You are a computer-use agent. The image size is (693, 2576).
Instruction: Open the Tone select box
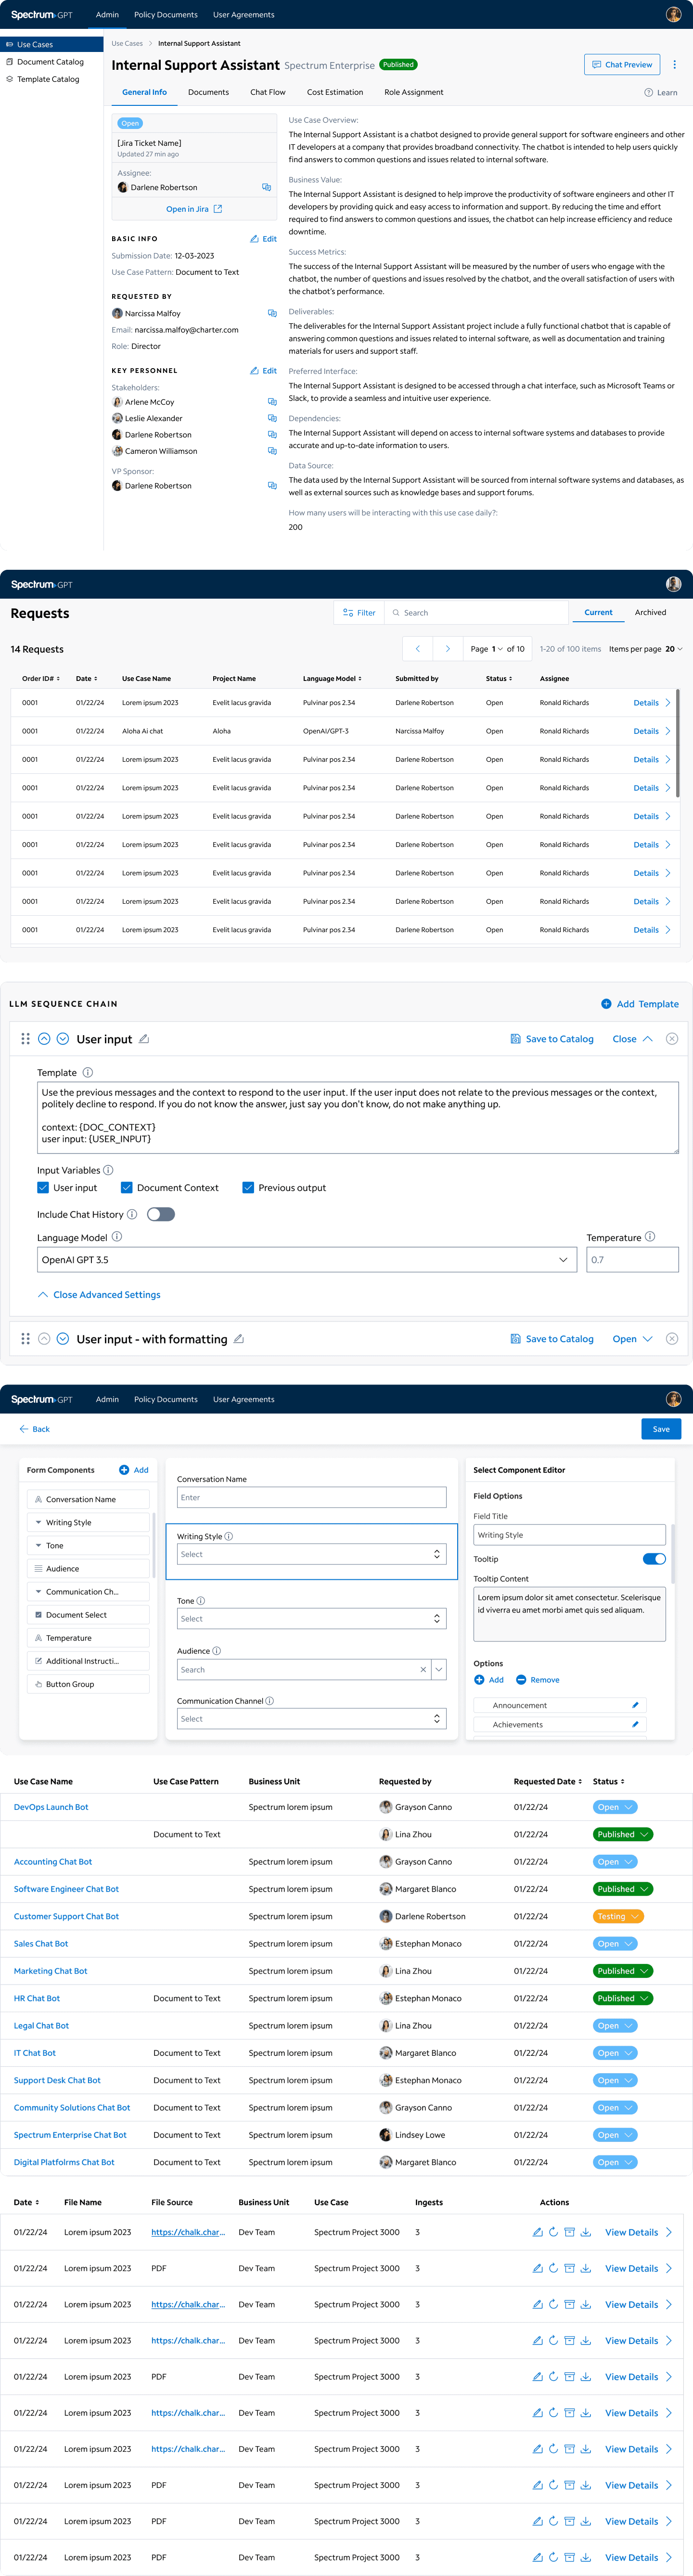pos(312,1619)
